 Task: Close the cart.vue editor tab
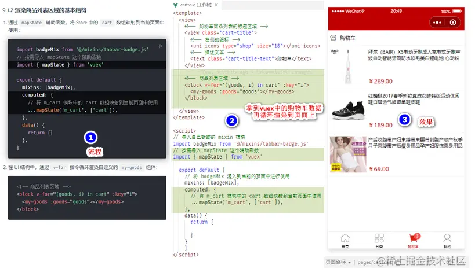(216, 5)
